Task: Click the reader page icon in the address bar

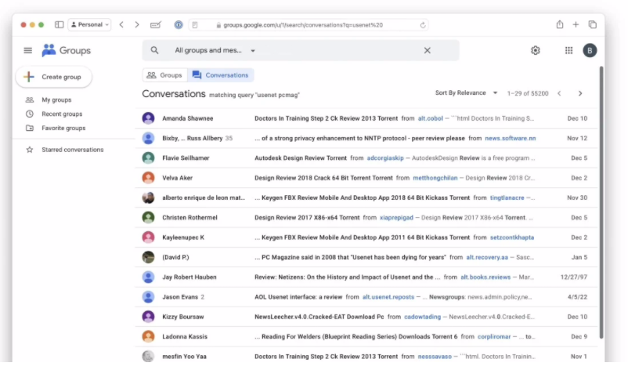Action: click(x=195, y=25)
